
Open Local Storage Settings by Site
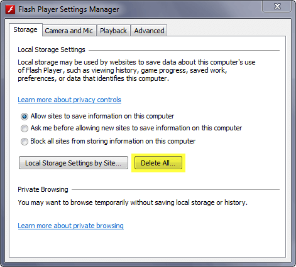[x=74, y=163]
